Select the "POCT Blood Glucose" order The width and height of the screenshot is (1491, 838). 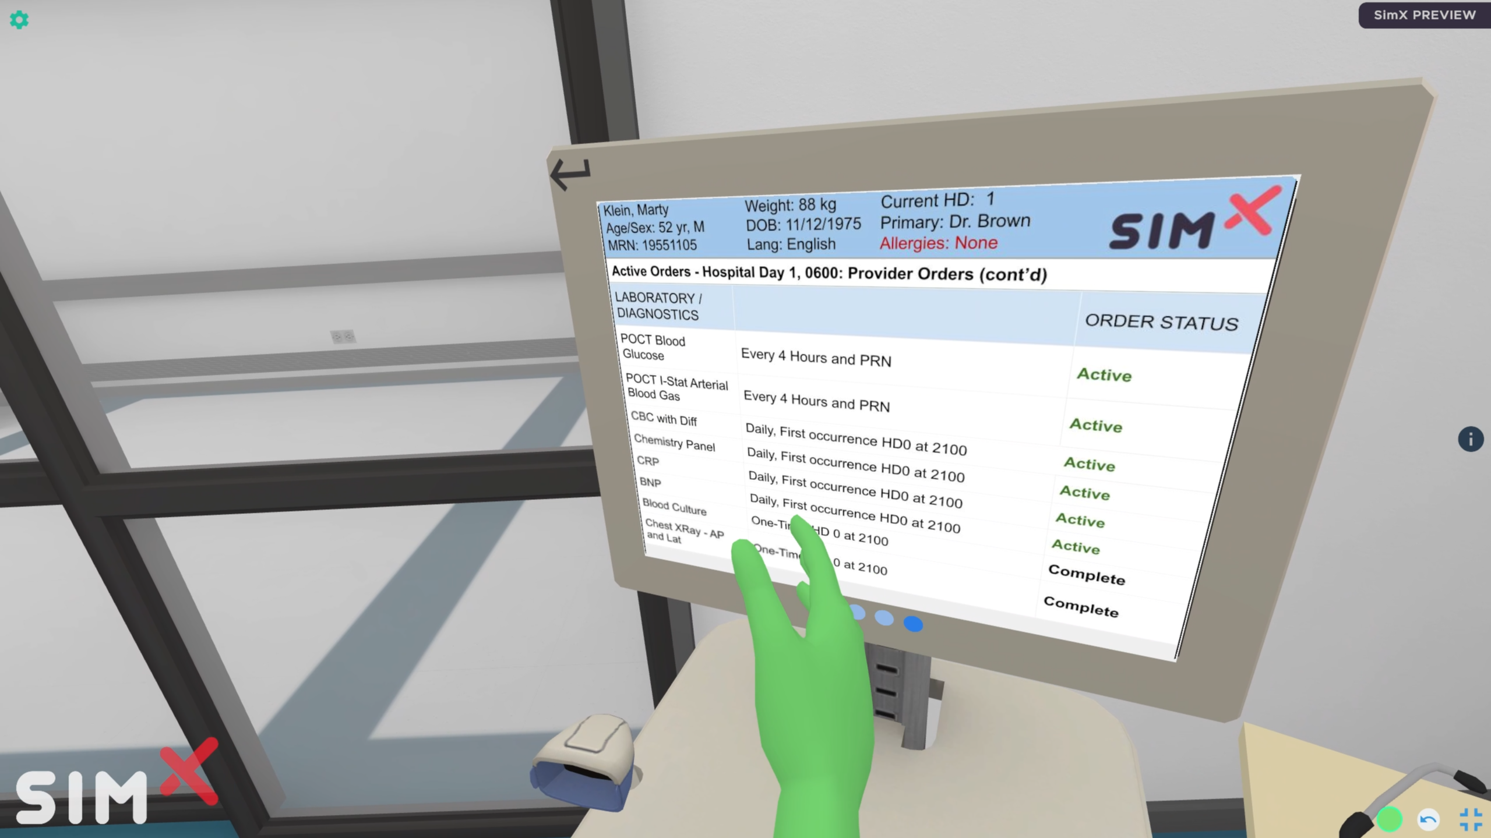(653, 348)
